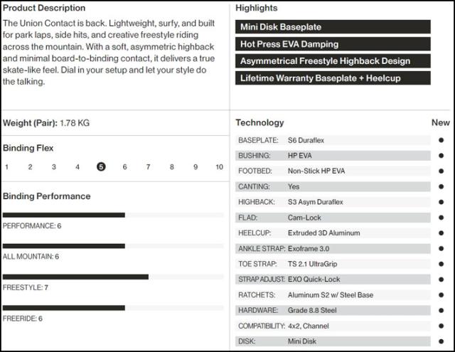Click the New dot beside BASEPLATE row
The width and height of the screenshot is (455, 352).
[441, 140]
